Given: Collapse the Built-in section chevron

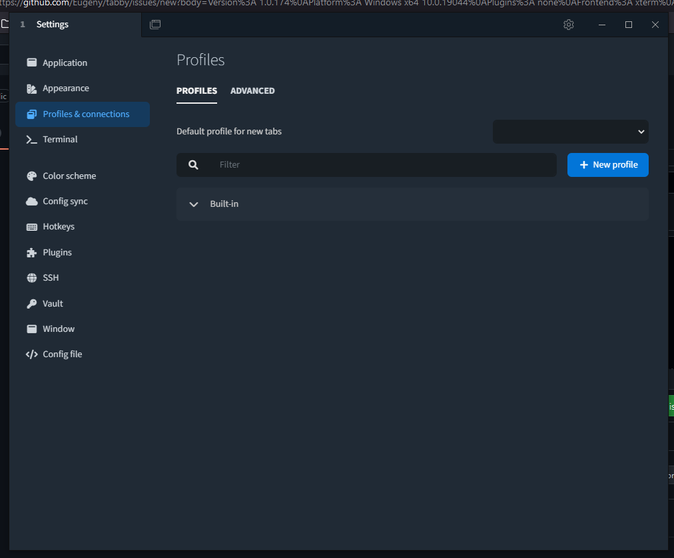Looking at the screenshot, I should pos(193,204).
